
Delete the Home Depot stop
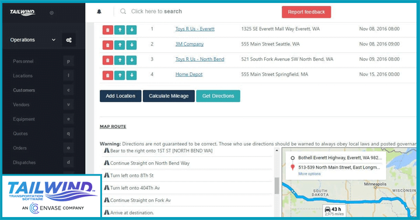coord(108,75)
